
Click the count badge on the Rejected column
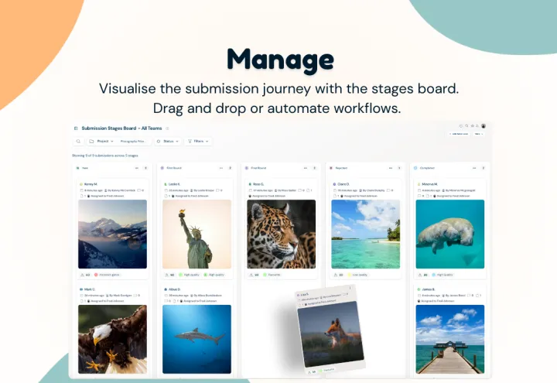point(399,168)
